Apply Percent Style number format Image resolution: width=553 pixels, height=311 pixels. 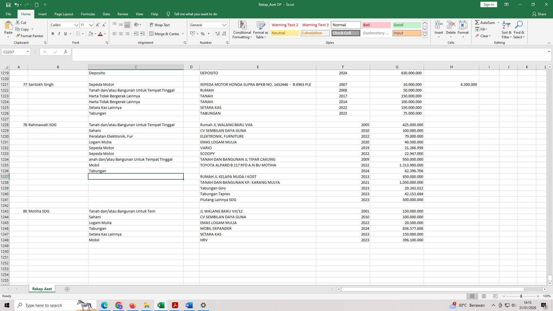[x=202, y=34]
